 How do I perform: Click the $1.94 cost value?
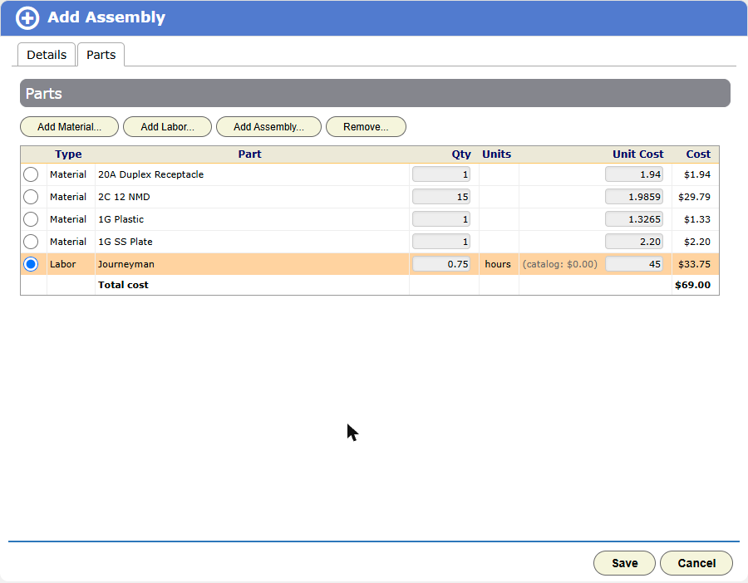pyautogui.click(x=697, y=174)
